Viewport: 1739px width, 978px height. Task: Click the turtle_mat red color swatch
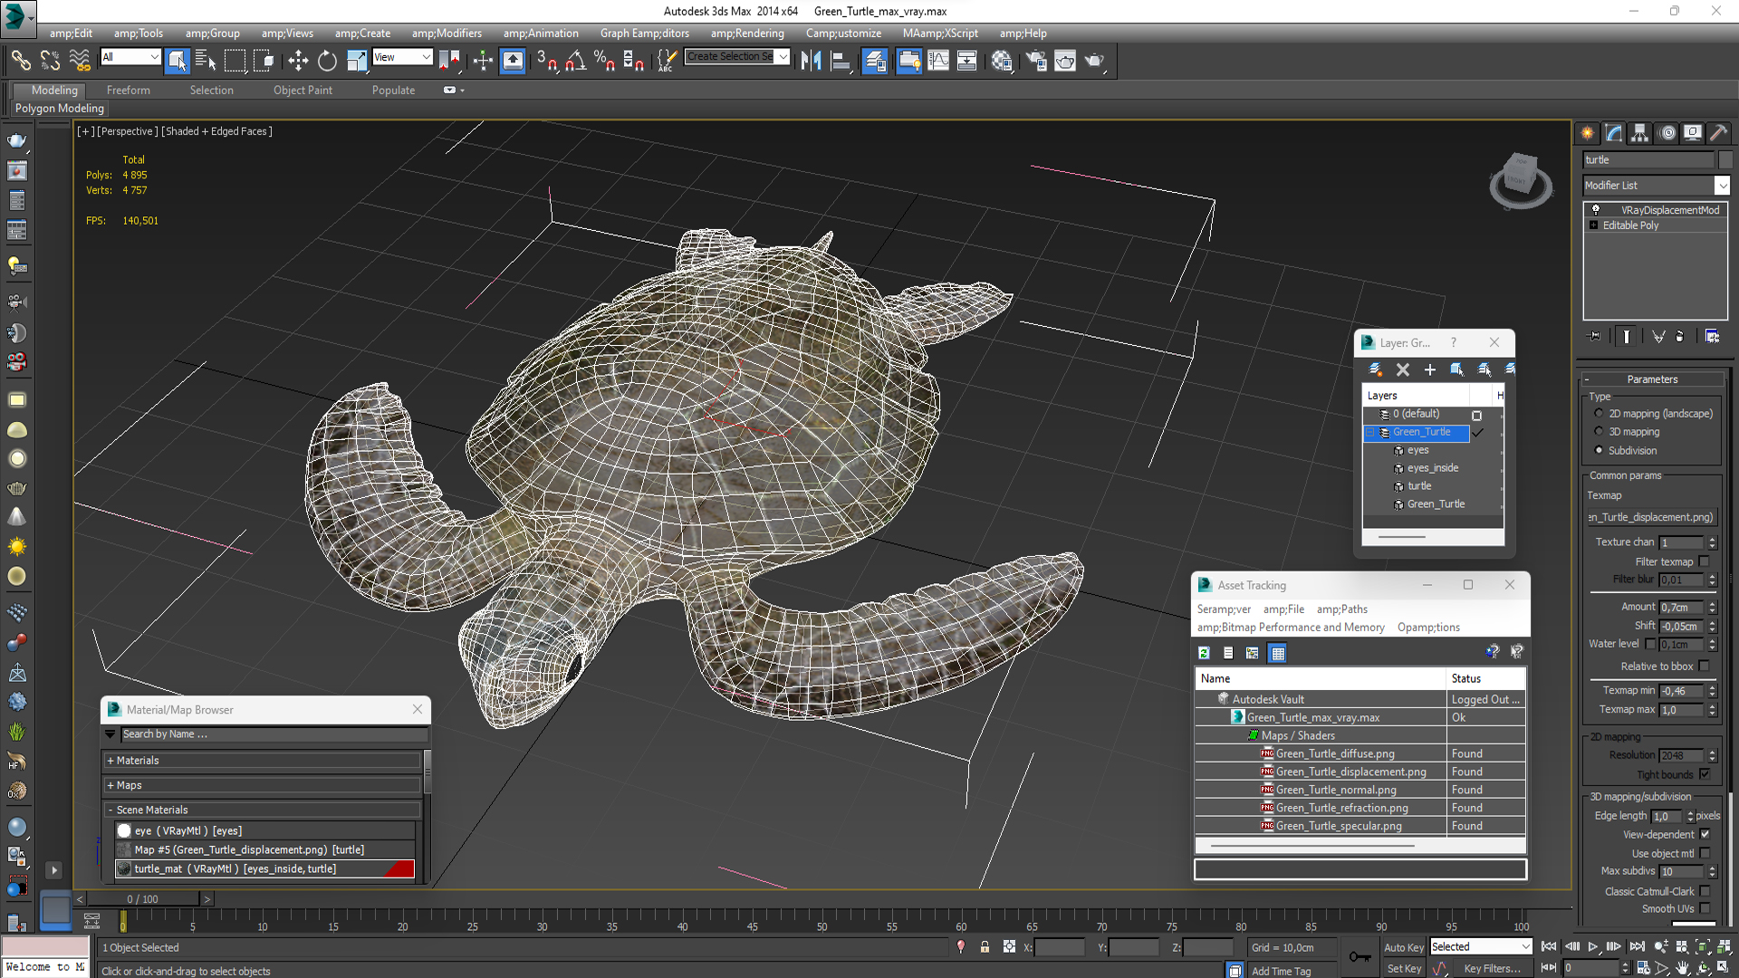pos(399,869)
